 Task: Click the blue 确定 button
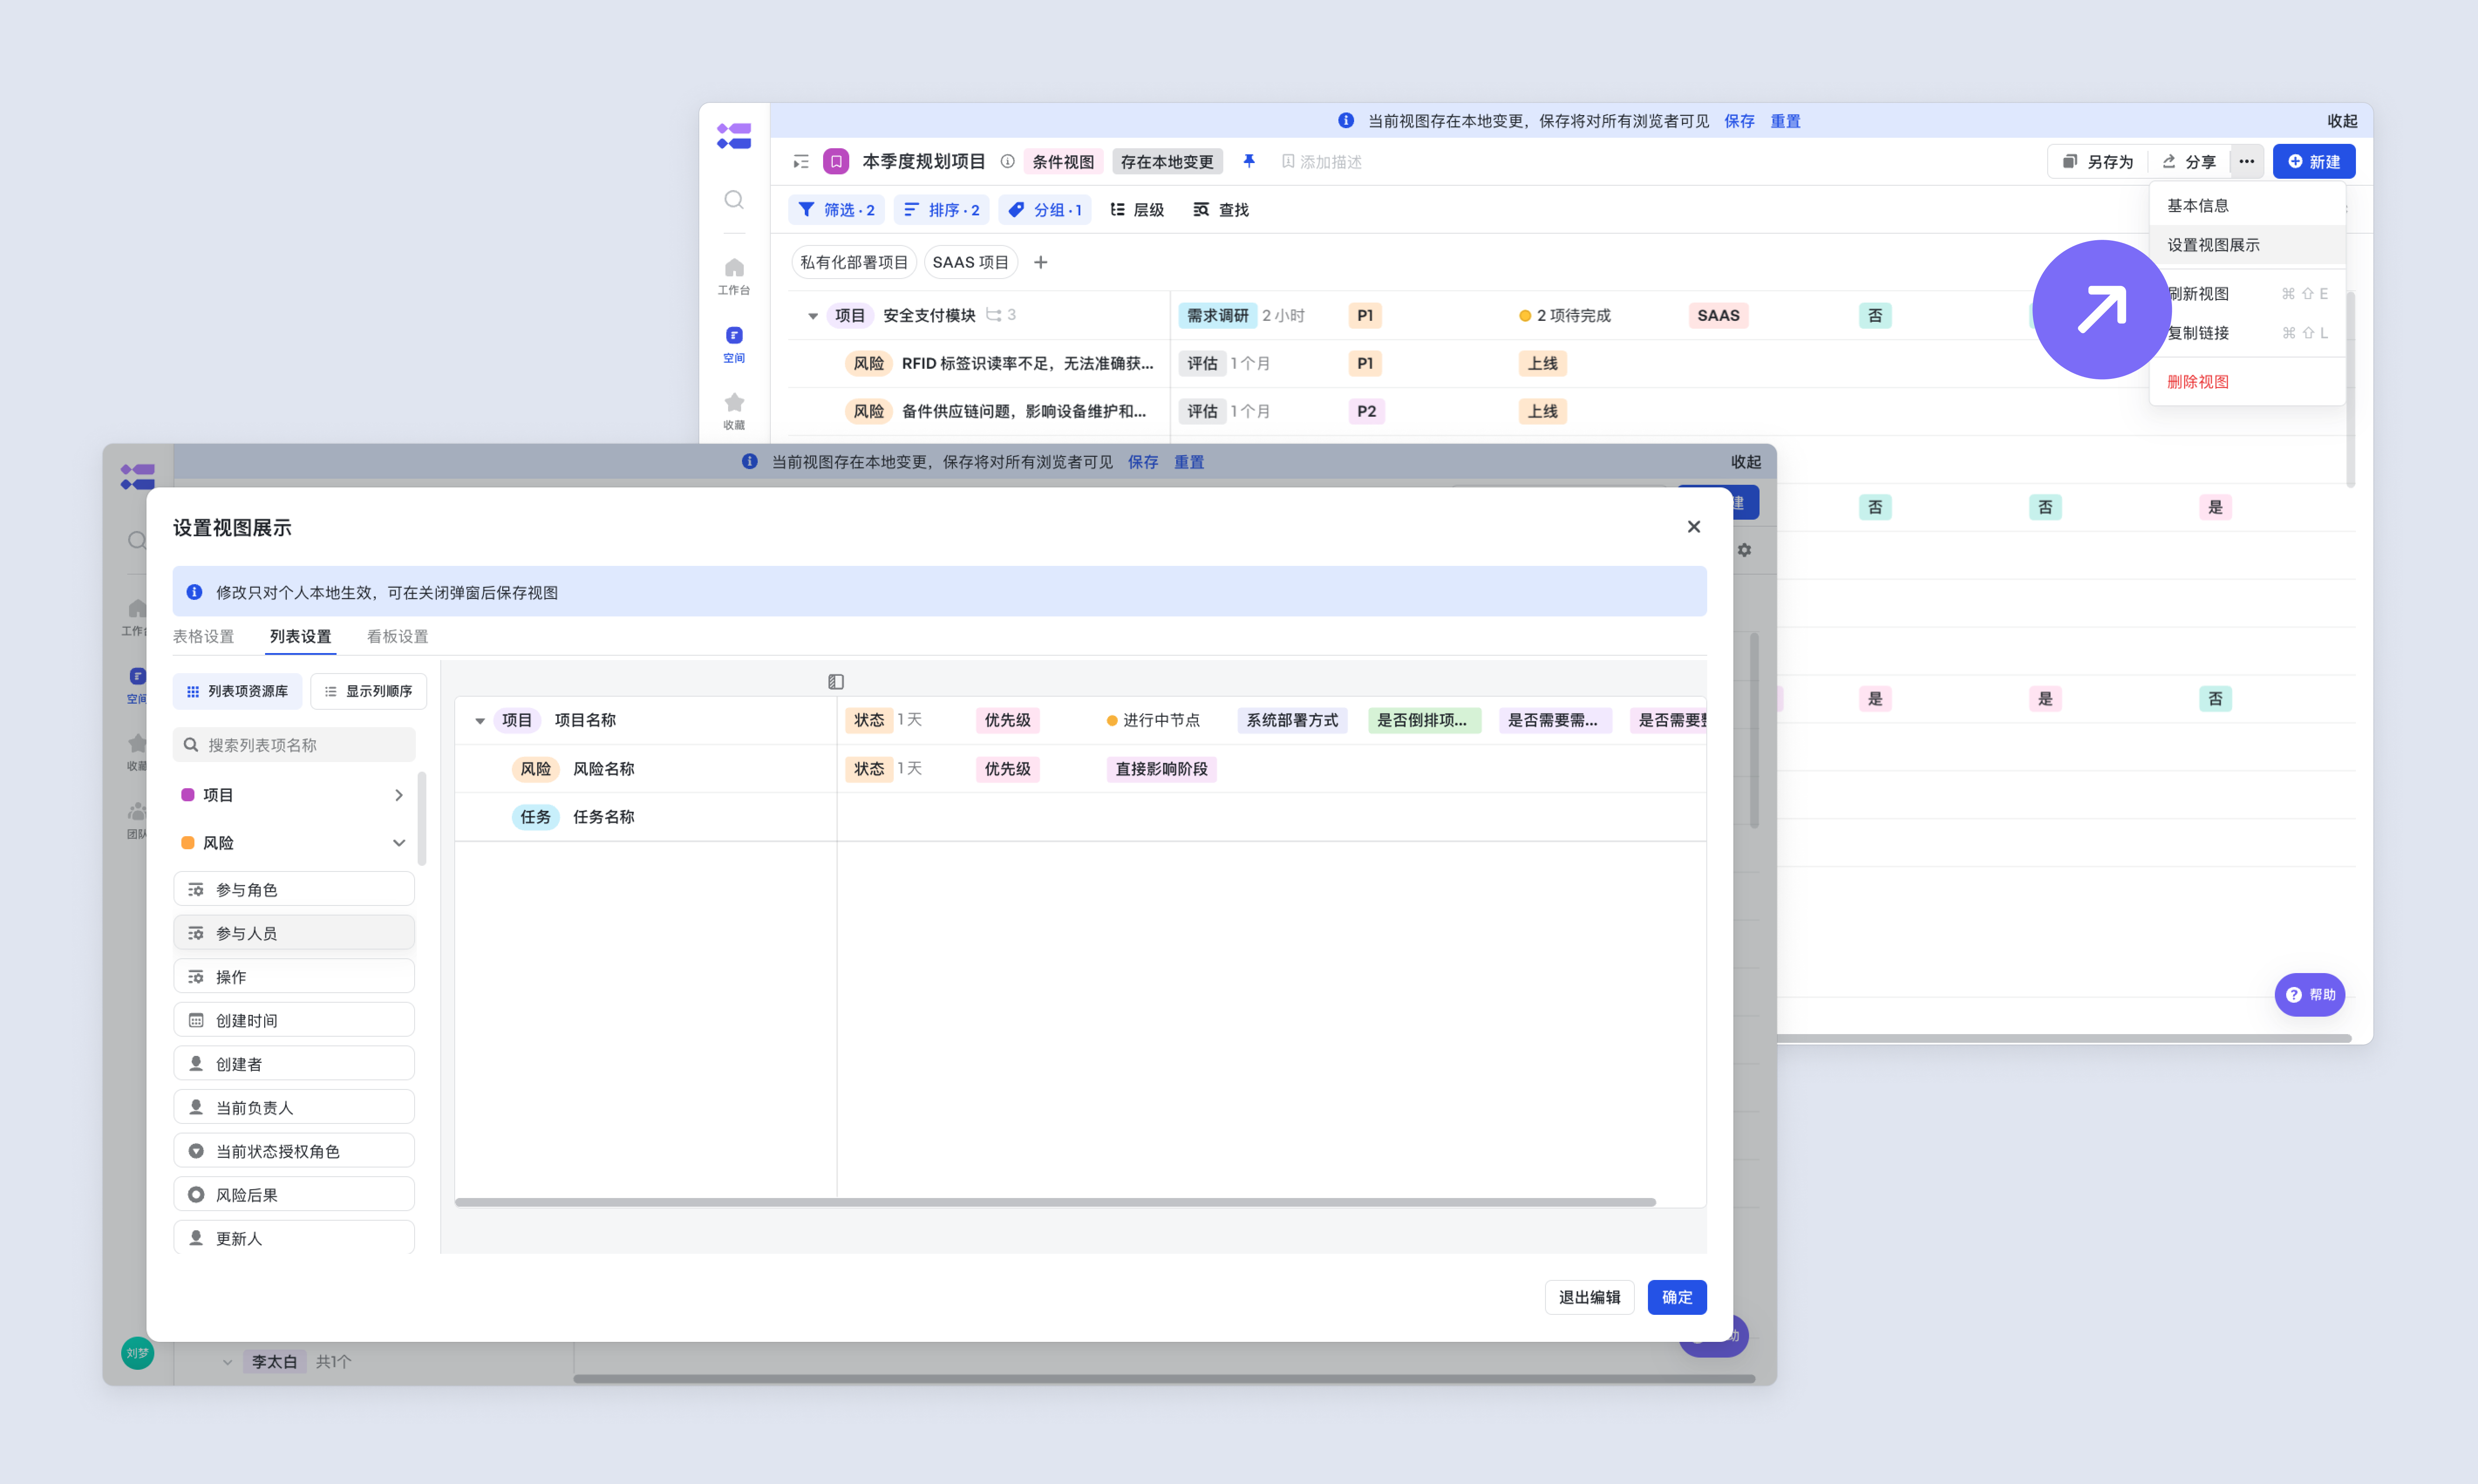tap(1677, 1297)
